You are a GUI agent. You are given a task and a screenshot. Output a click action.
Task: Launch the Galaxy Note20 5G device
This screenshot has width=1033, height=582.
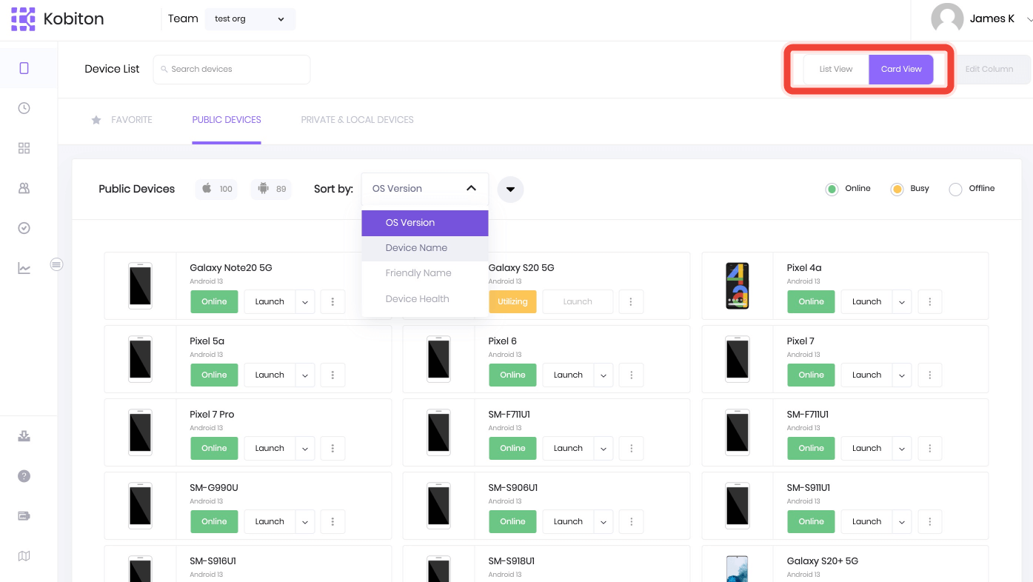click(270, 301)
